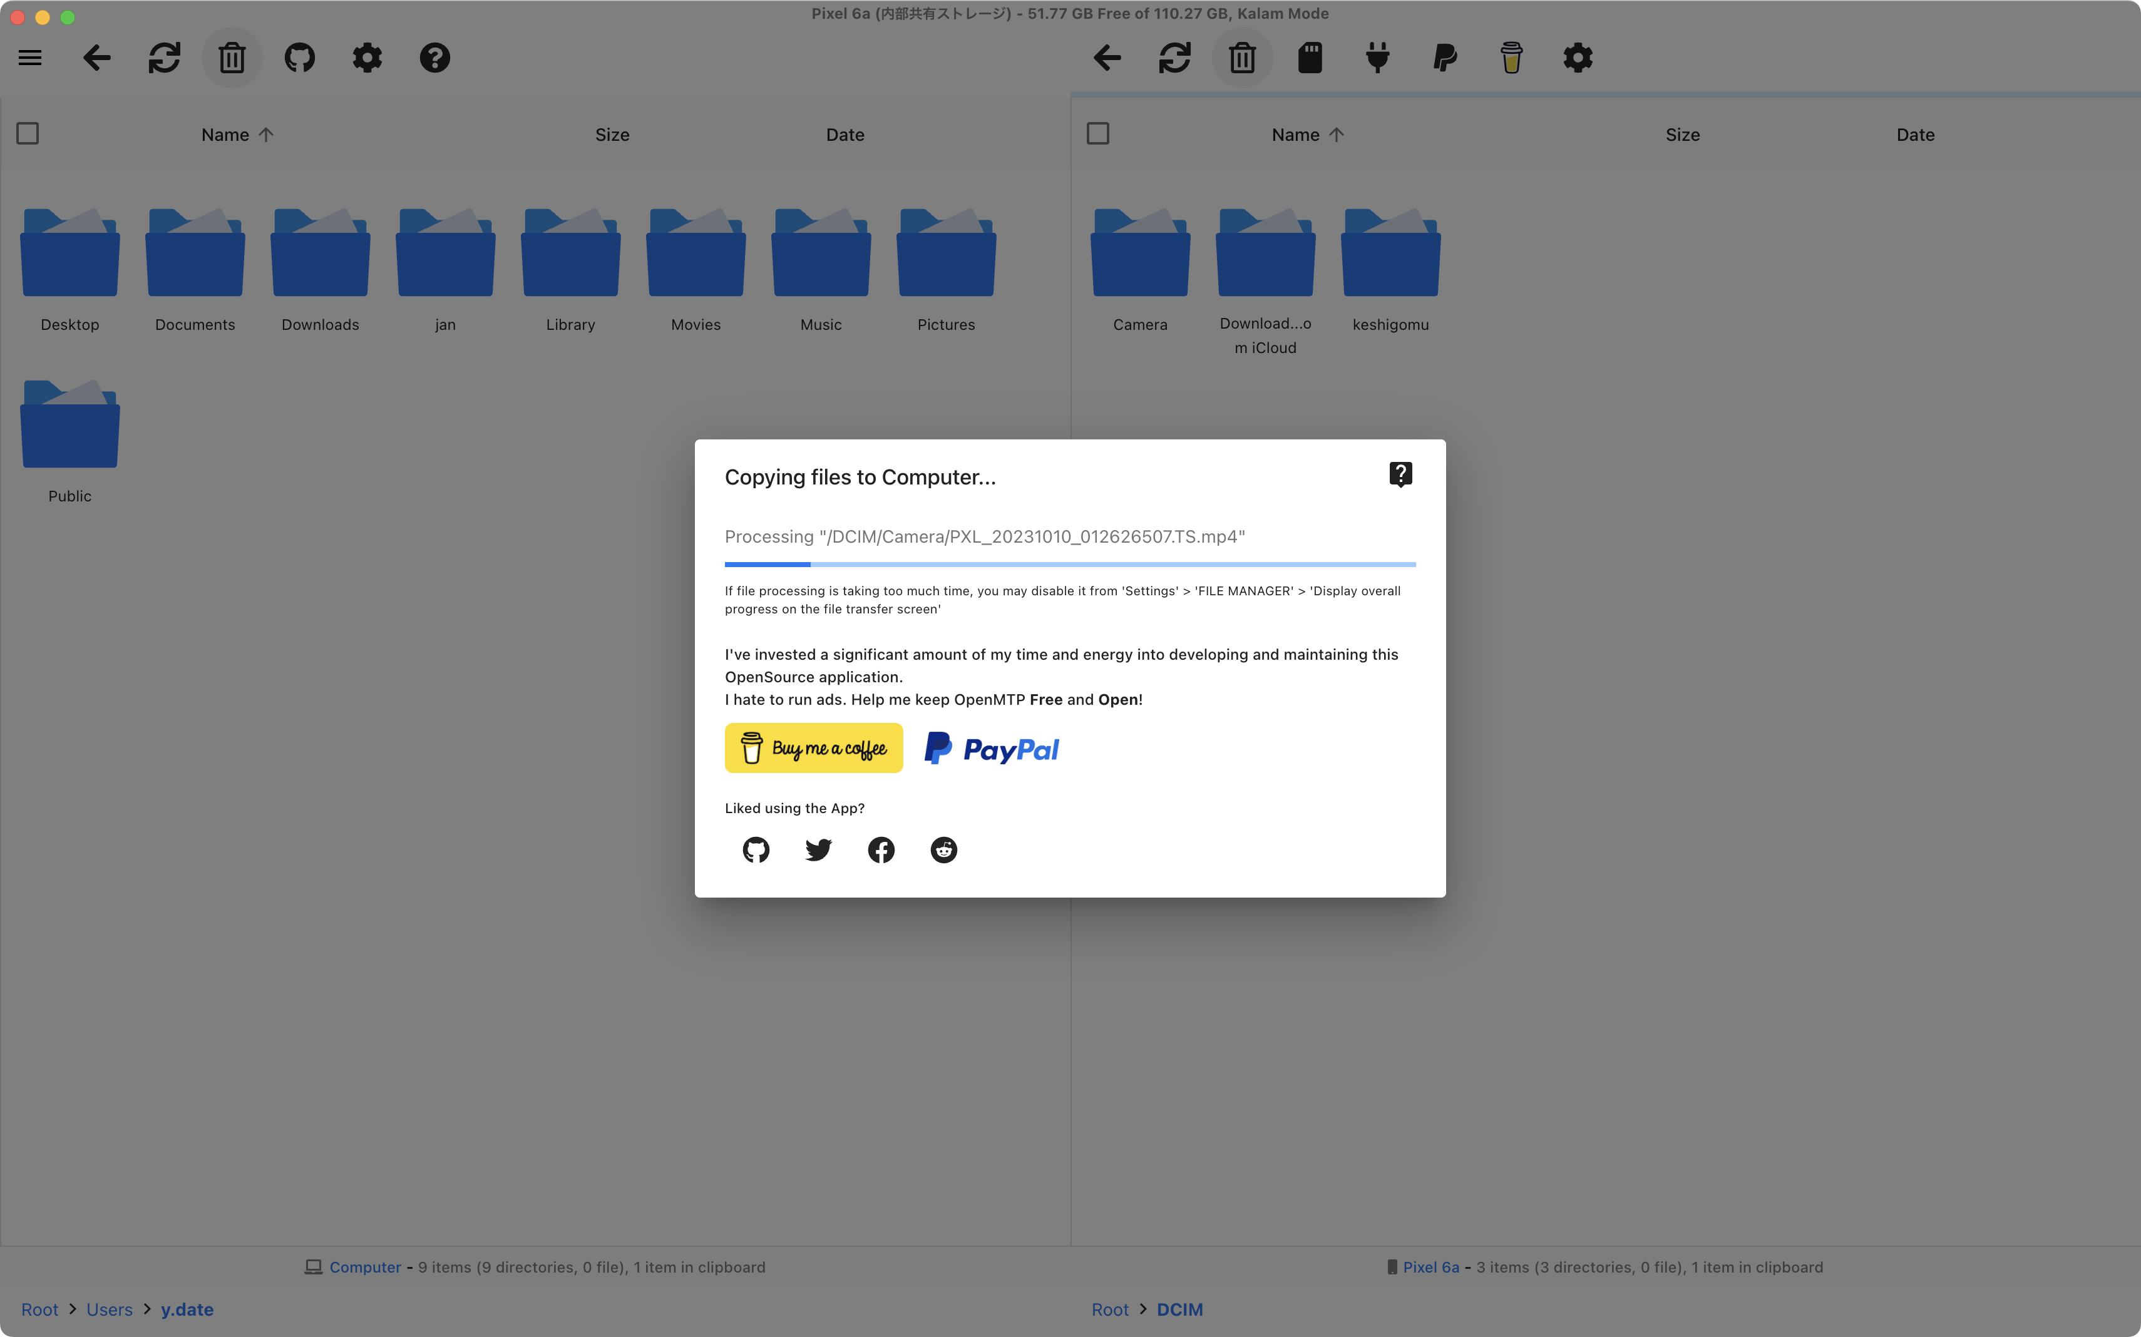2141x1337 pixels.
Task: Click the file copy progress bar
Action: [x=1070, y=564]
